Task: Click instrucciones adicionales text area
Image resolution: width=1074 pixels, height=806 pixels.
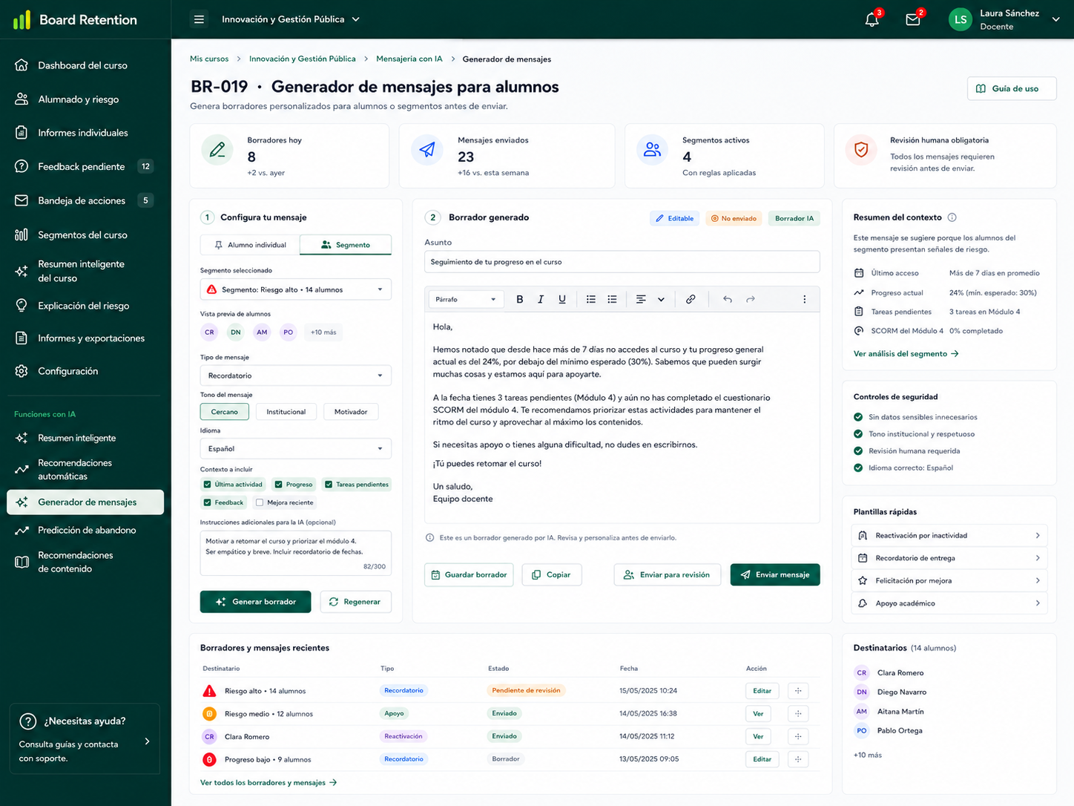Action: [x=296, y=553]
